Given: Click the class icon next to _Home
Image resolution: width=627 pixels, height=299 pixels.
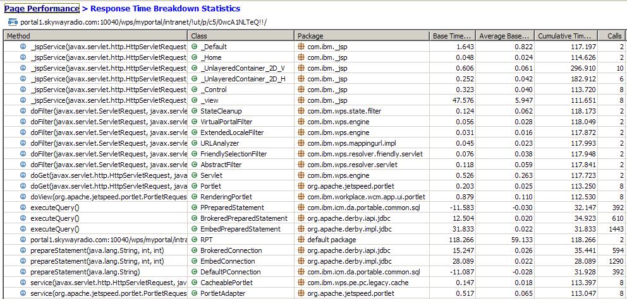Looking at the screenshot, I should [x=195, y=57].
